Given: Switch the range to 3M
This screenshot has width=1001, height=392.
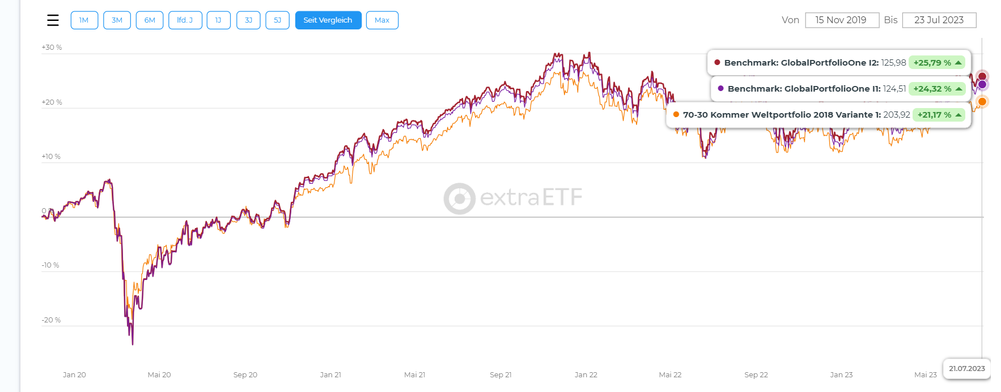Looking at the screenshot, I should tap(117, 20).
